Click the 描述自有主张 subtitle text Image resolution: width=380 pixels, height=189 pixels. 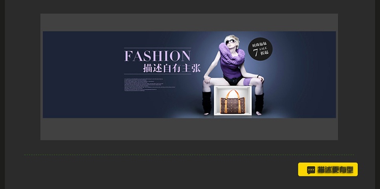click(x=172, y=68)
